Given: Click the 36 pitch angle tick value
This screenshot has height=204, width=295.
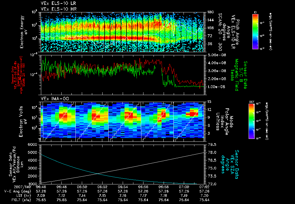Looking at the screenshot, I should [x=209, y=44].
